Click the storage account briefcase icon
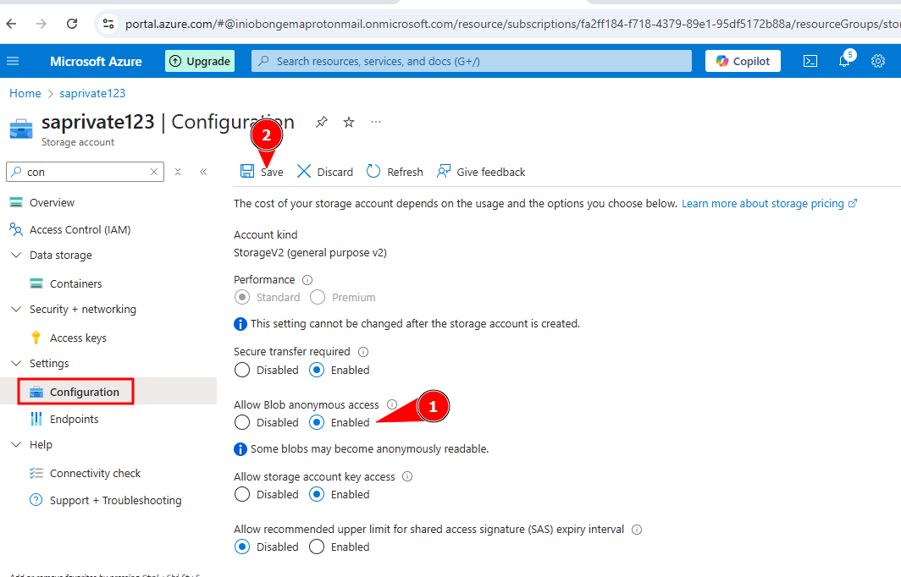 21,129
